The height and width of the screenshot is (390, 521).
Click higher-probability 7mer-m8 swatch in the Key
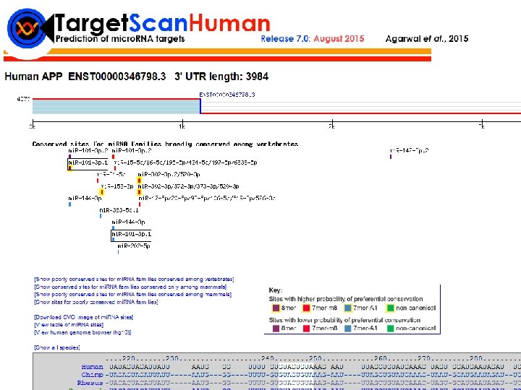click(x=306, y=308)
